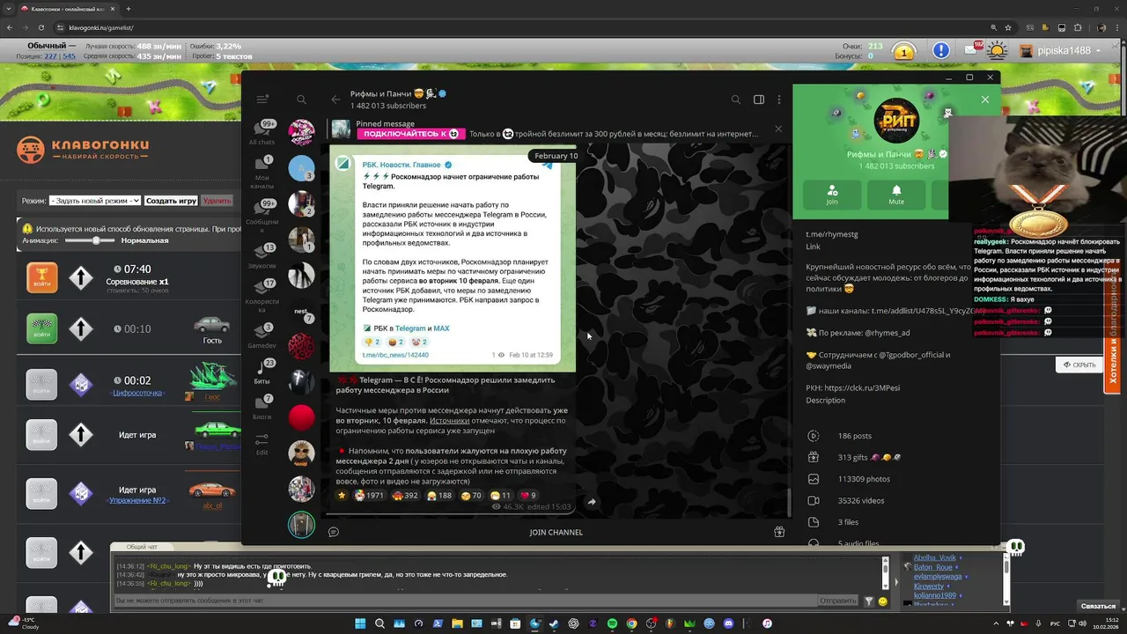Open the All chats folder
The height and width of the screenshot is (634, 1127).
tap(262, 132)
